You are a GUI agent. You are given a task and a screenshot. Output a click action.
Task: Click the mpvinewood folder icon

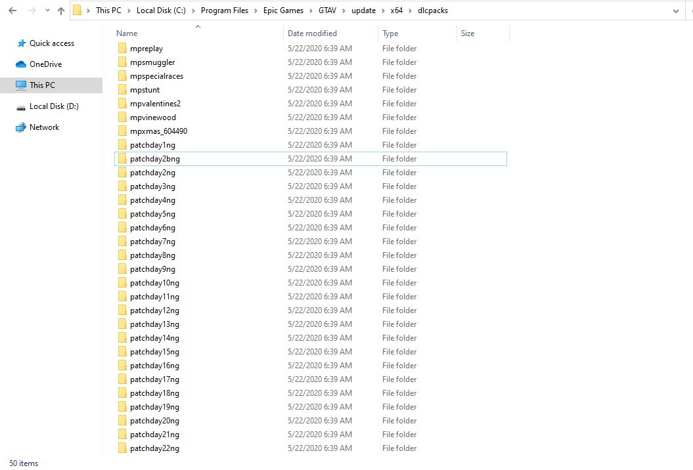(x=122, y=117)
